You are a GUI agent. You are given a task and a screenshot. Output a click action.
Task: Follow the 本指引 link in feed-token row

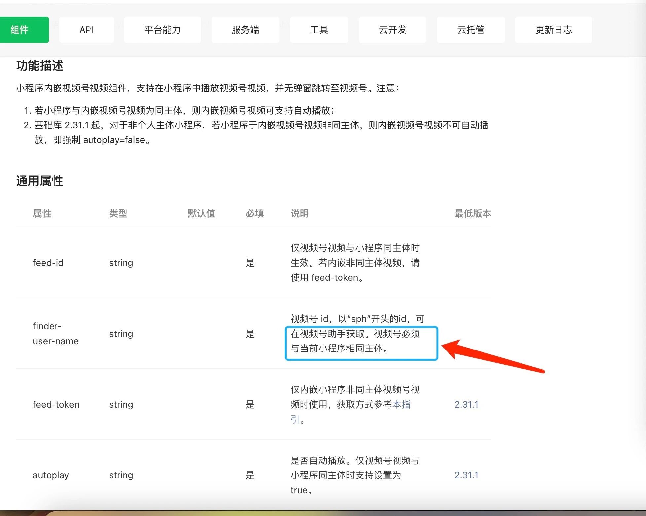pyautogui.click(x=401, y=404)
